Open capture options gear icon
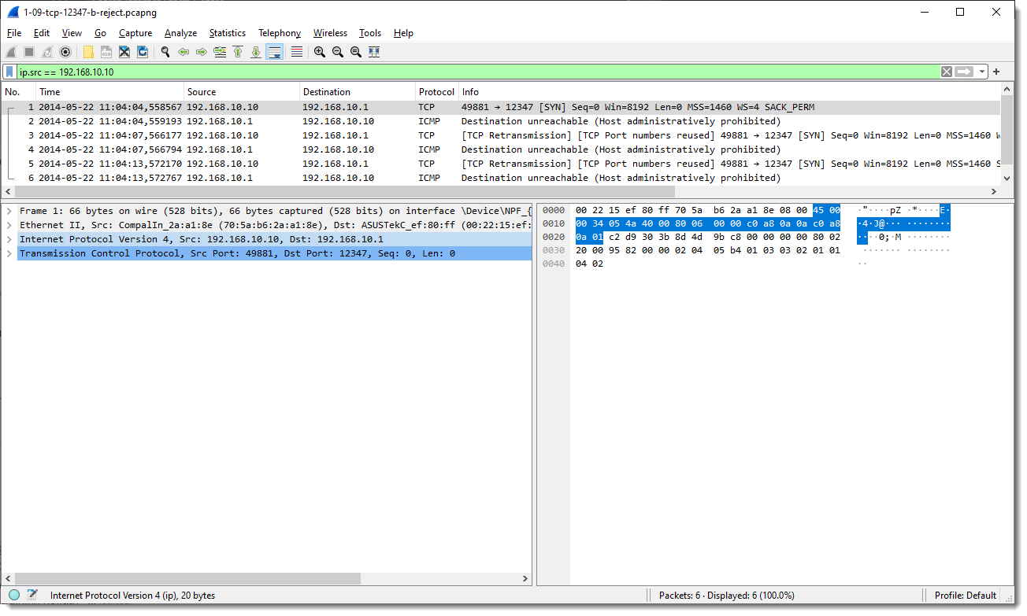 point(65,52)
